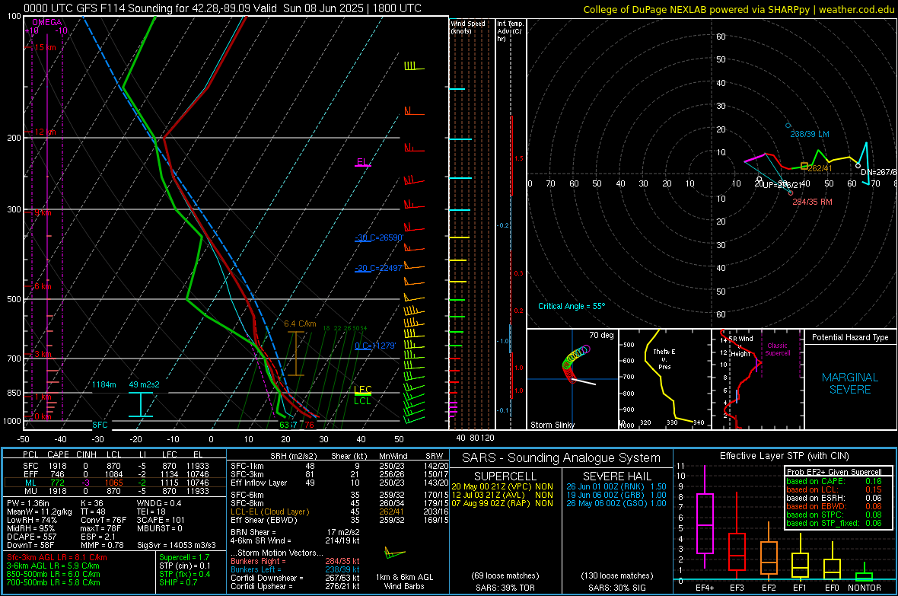Click the MARGINAL SEVERE hazard text
Viewport: 898px width, 596px height.
(850, 384)
